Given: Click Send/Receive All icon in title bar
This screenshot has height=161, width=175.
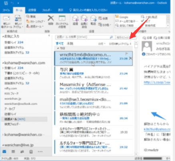Looking at the screenshot, I should point(6,3).
